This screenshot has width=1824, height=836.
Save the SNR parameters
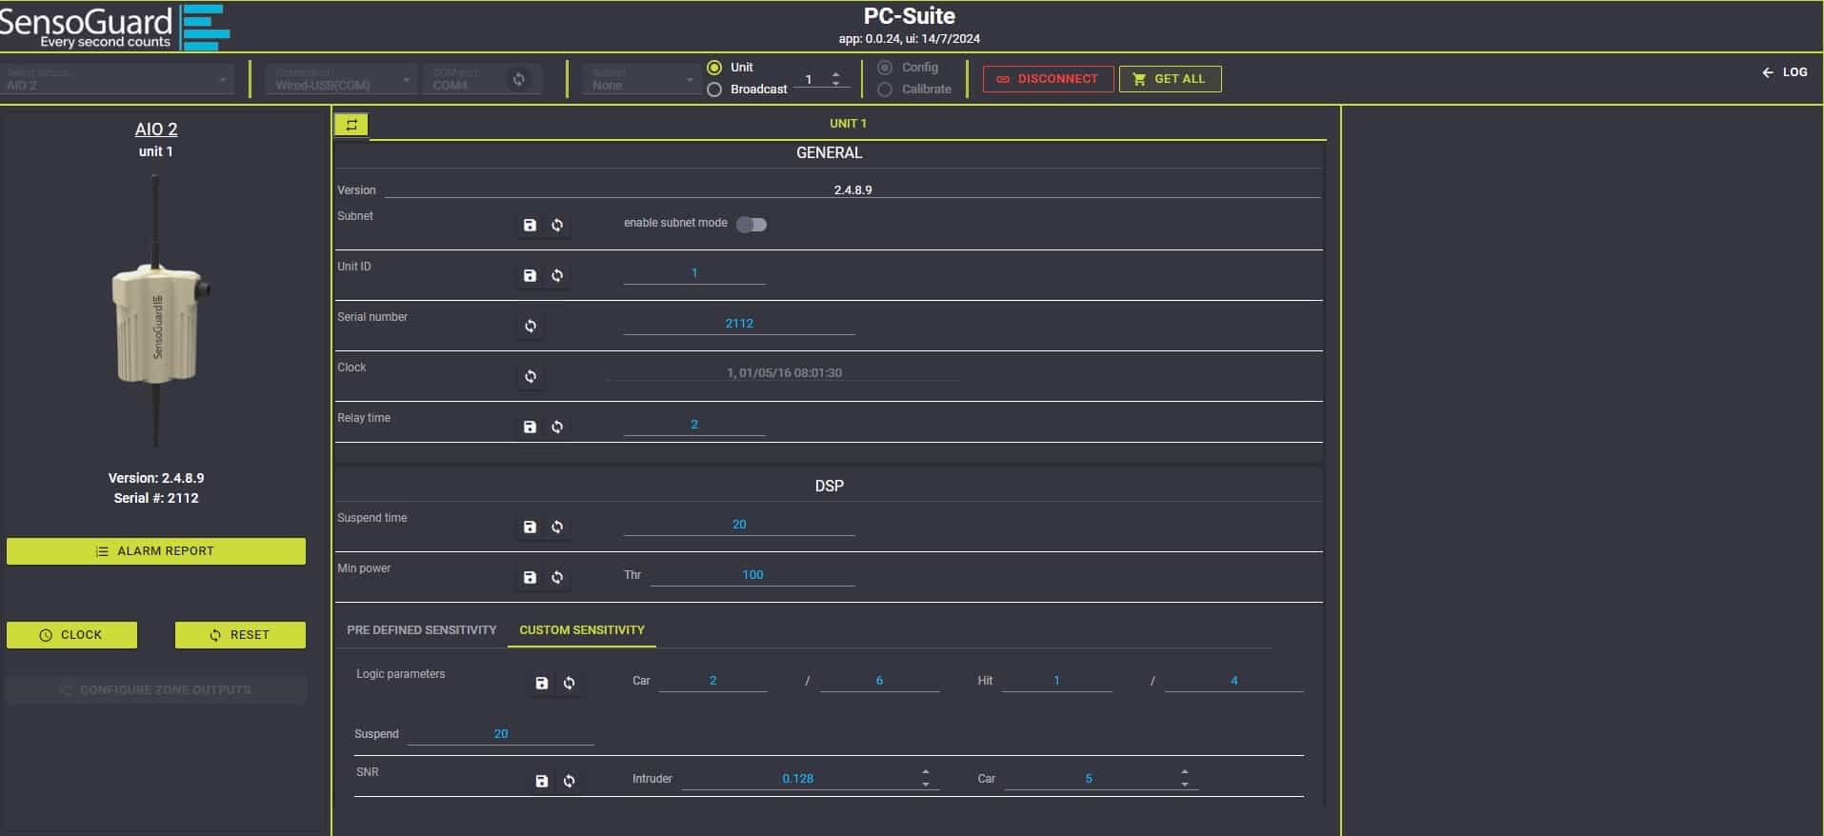click(541, 782)
